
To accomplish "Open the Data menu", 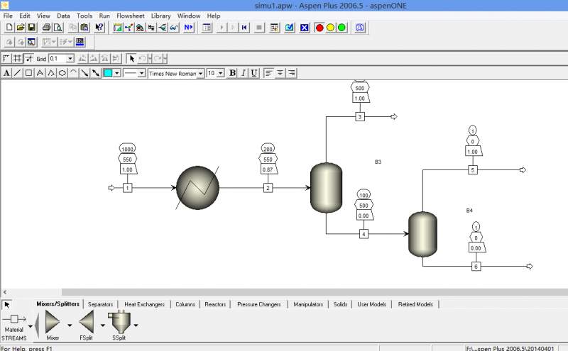I will click(63, 16).
